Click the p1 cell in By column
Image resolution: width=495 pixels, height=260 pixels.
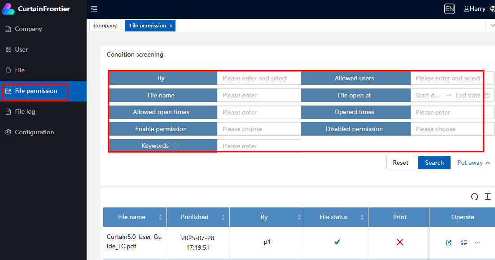267,242
